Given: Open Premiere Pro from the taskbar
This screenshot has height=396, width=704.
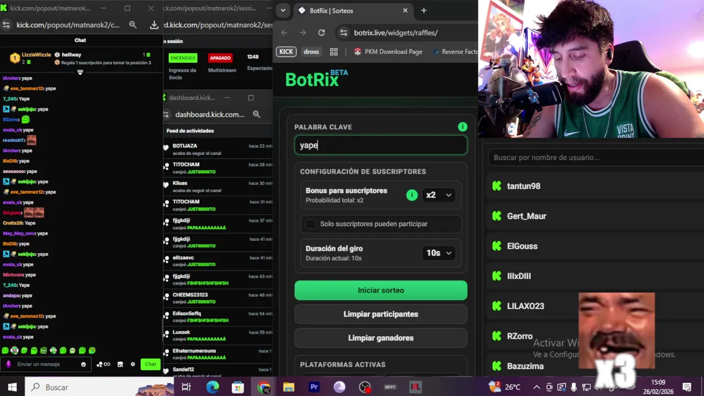Looking at the screenshot, I should point(314,387).
